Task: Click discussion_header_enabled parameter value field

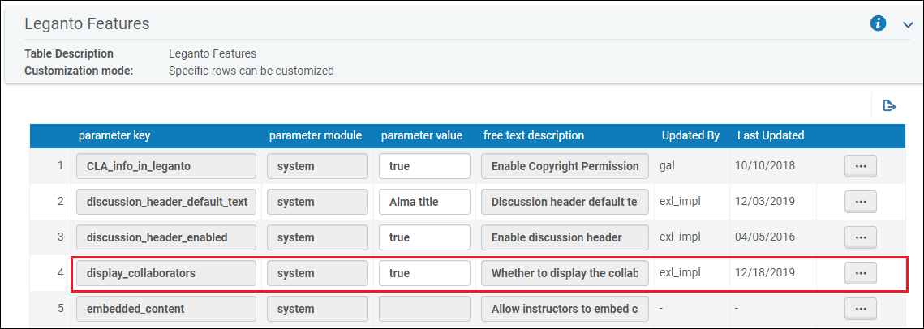Action: point(424,237)
